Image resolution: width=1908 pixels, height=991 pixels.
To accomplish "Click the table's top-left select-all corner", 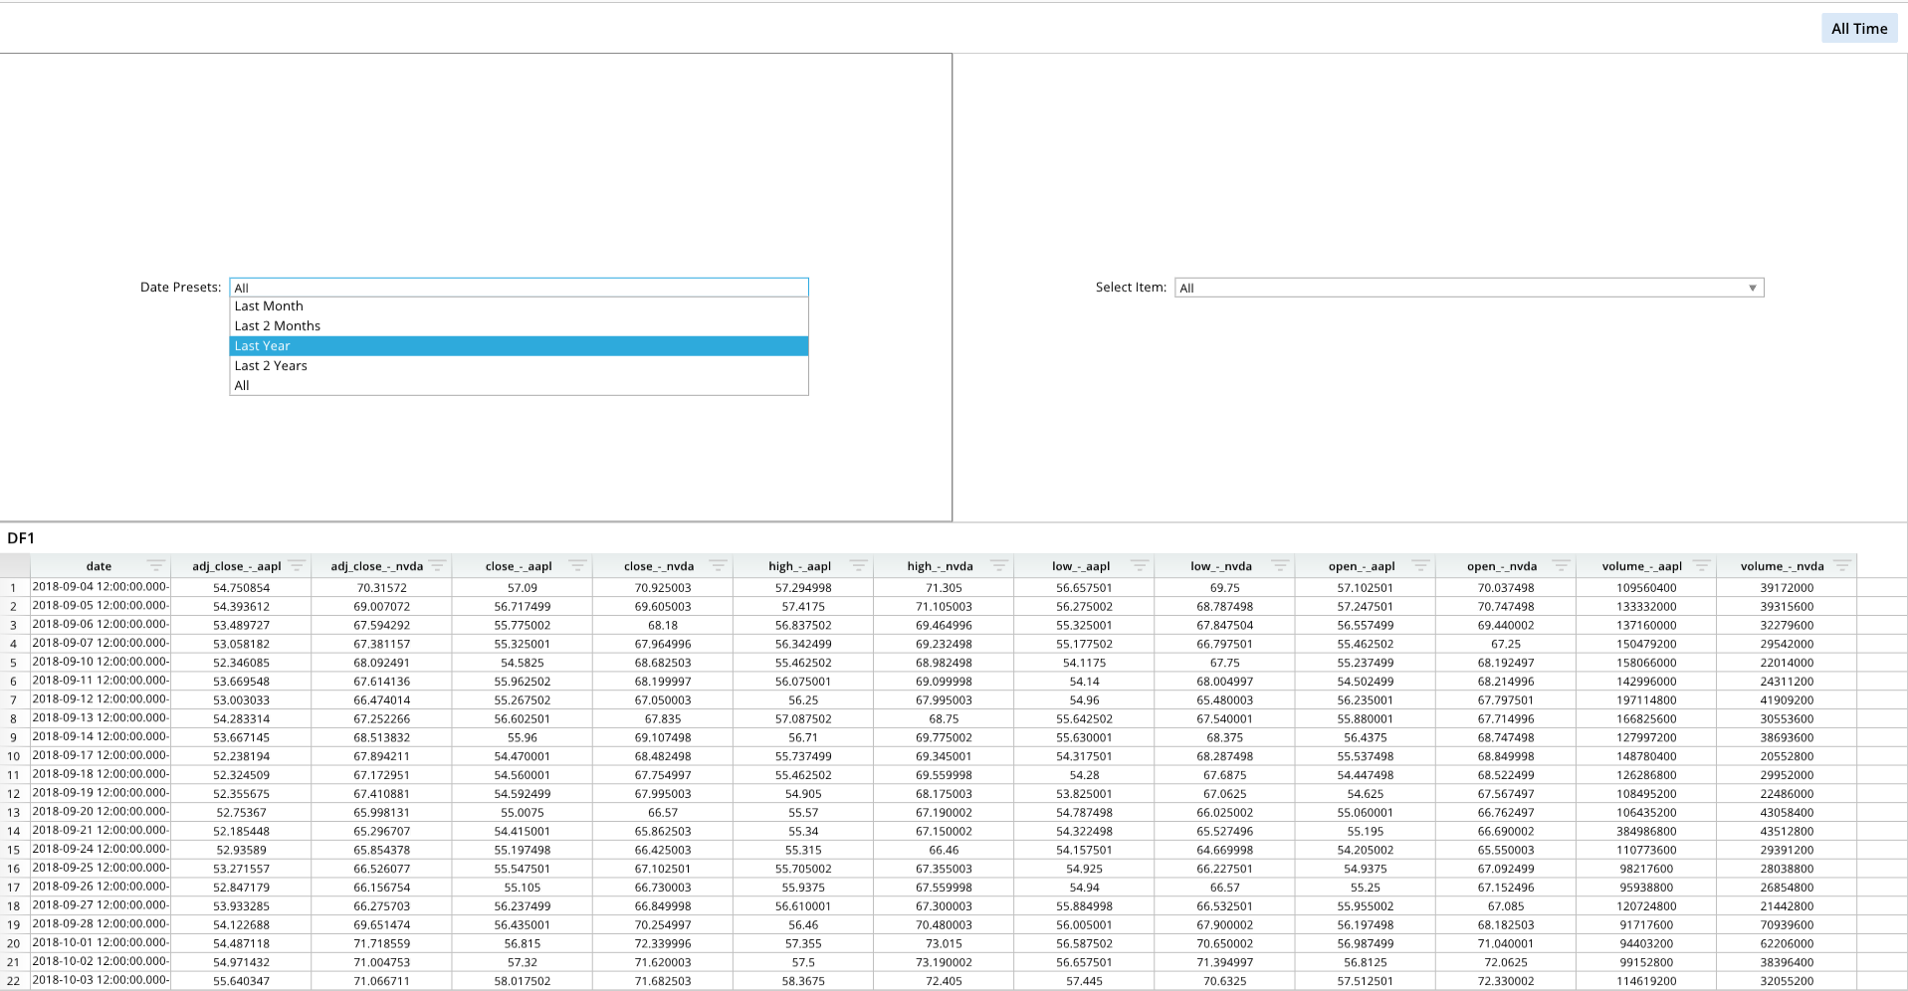I will click(x=14, y=566).
